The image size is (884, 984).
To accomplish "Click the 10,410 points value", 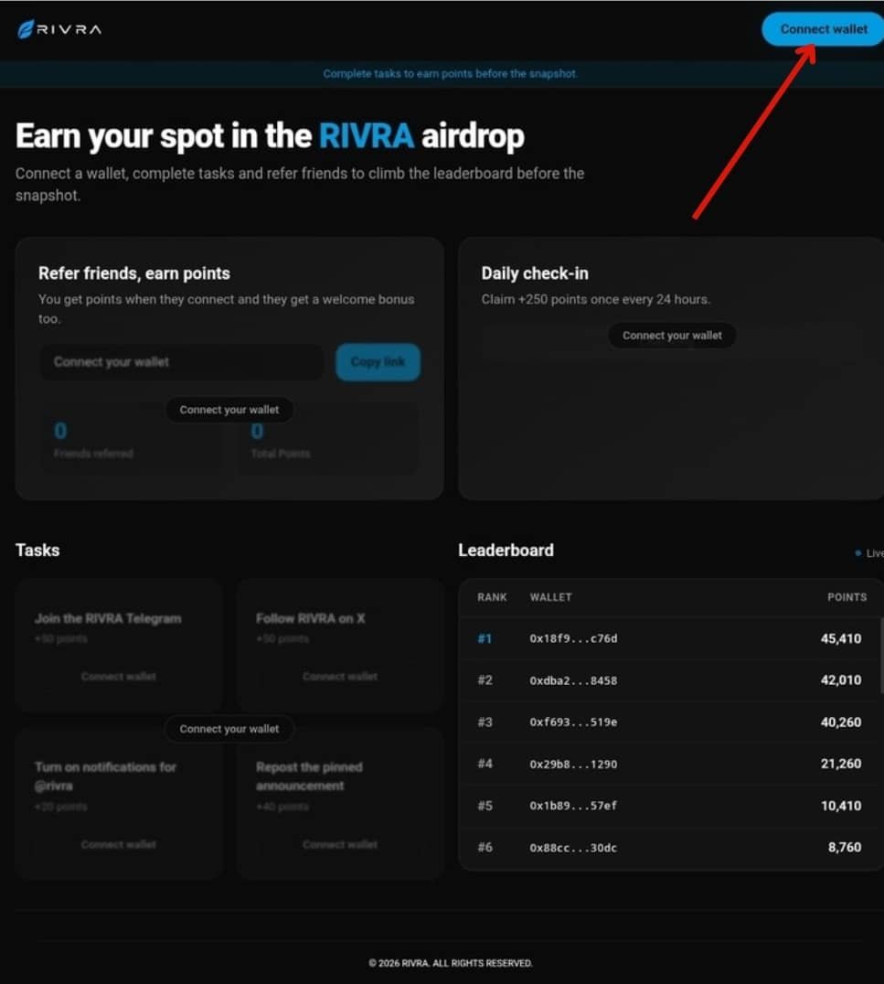I will pyautogui.click(x=841, y=806).
